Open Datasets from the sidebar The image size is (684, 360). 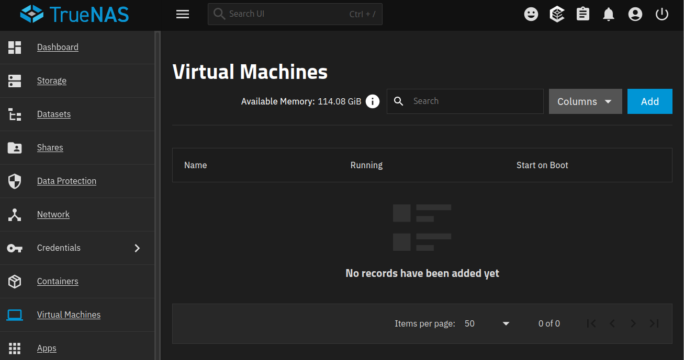[54, 114]
